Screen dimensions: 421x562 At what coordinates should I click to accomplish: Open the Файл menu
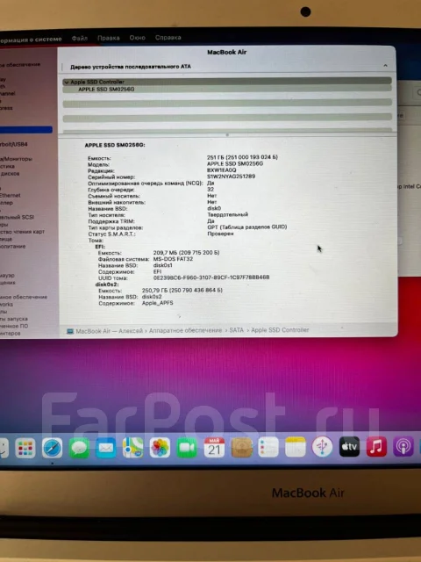[80, 38]
